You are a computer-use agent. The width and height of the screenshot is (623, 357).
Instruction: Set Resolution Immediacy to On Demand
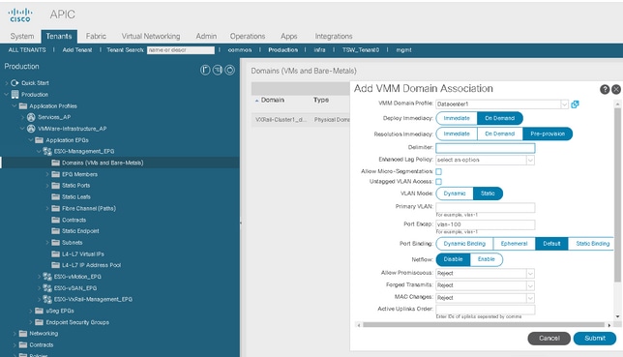[500, 134]
